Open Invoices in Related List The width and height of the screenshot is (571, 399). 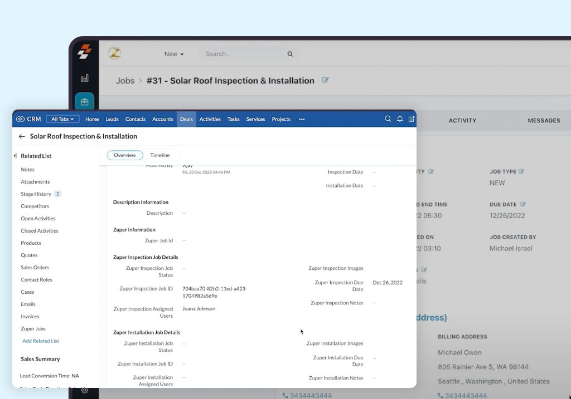coord(30,317)
